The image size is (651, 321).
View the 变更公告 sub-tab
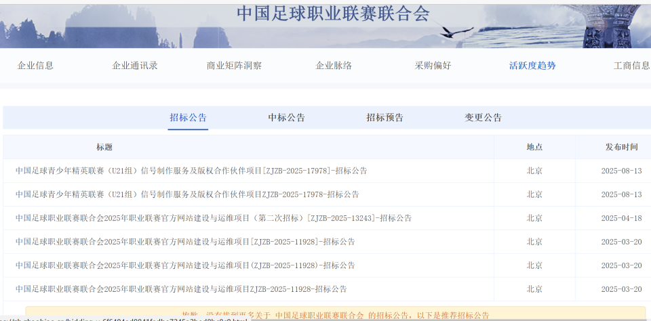coord(483,118)
